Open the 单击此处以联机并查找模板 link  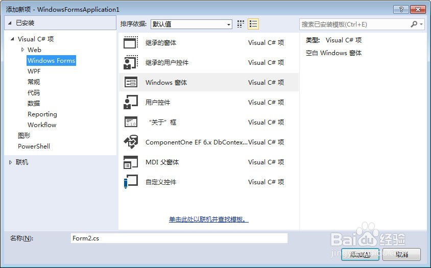pos(209,220)
